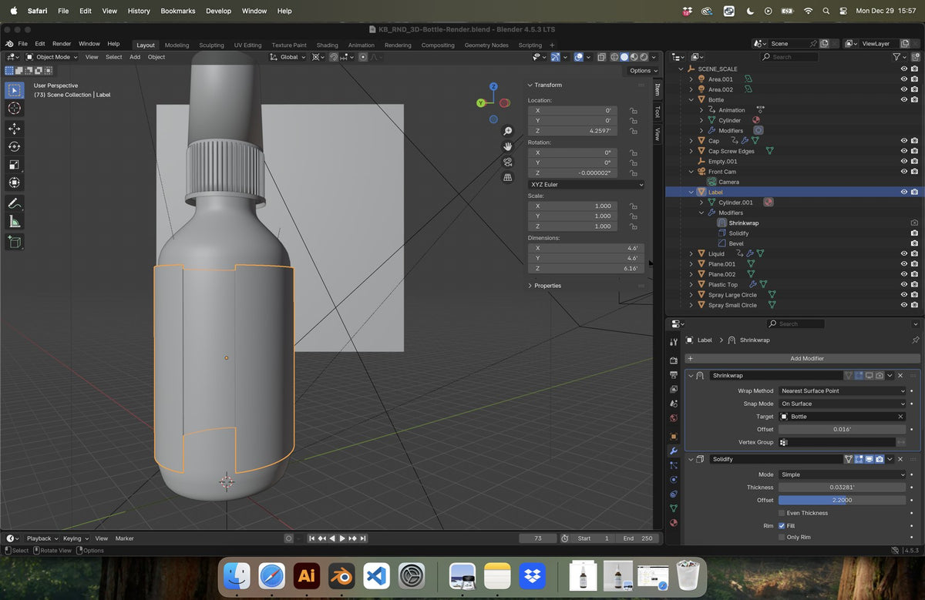Screen dimensions: 925x600
Task: Open the Scene properties tab icon
Action: 674,404
